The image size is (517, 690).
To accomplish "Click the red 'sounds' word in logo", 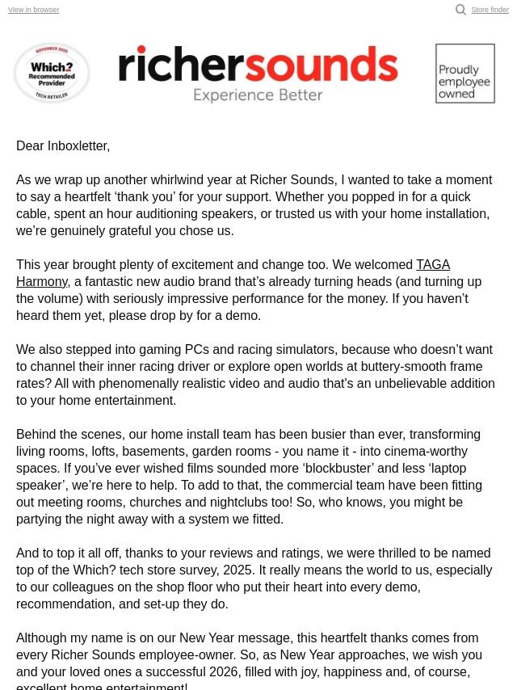I will pos(333,65).
